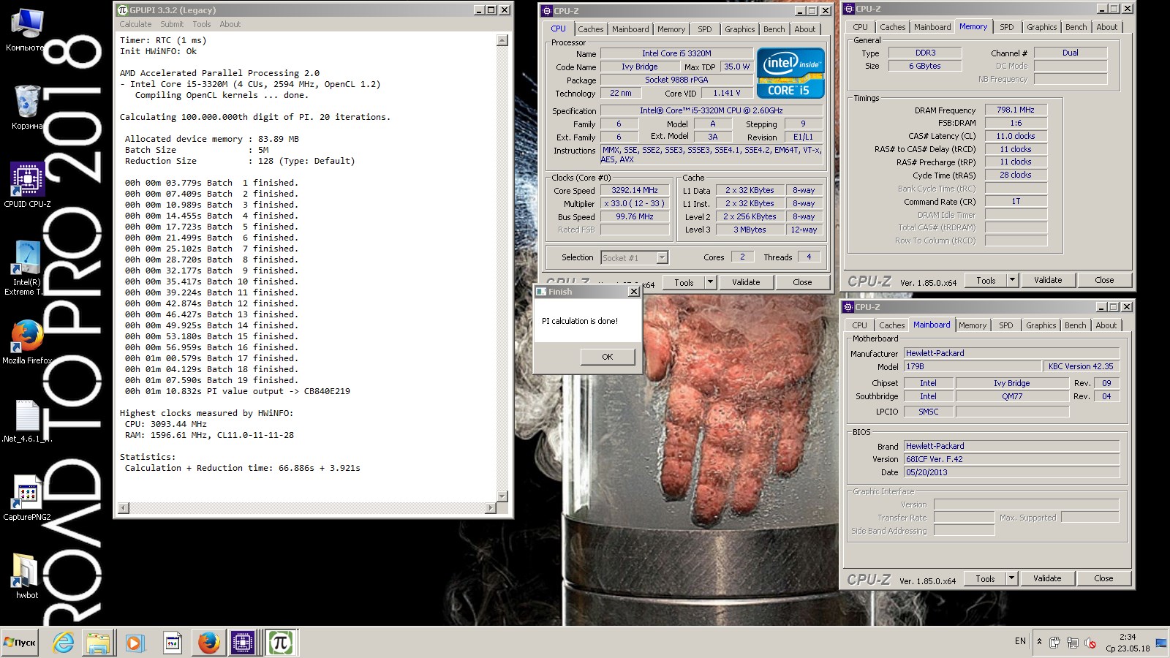Open CapturePNG2 desktop shortcut
Screen dimensions: 1170x658
click(x=27, y=498)
